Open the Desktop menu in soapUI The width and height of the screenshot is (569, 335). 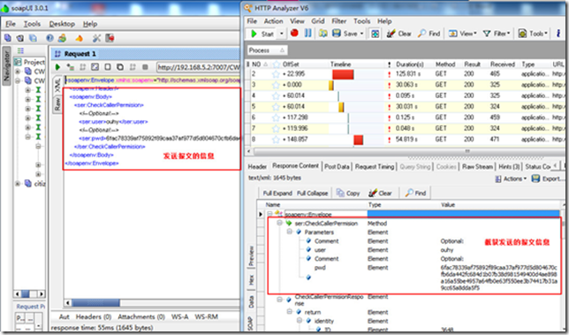[x=62, y=24]
